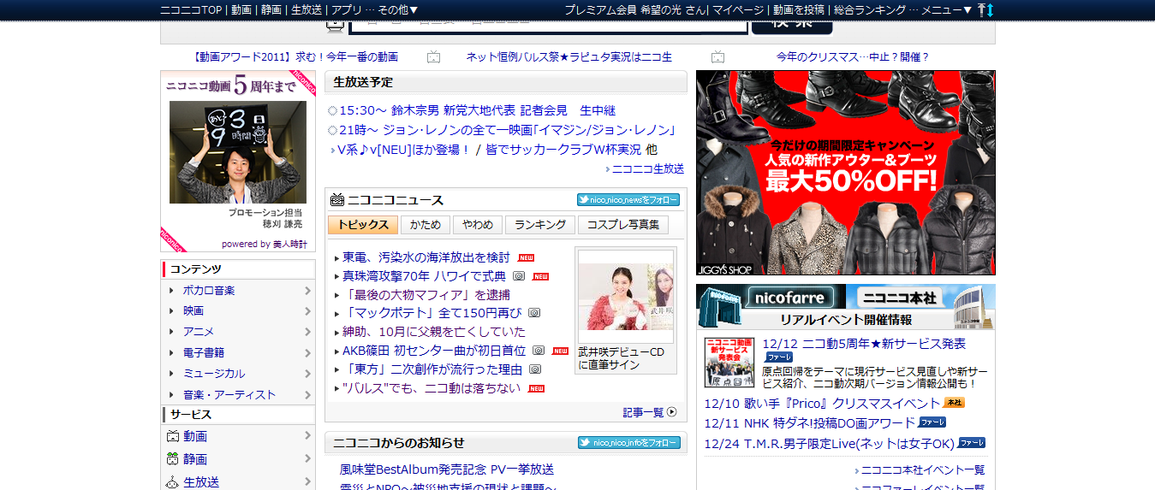
Task: Expand the 電子書籍 category chevron
Action: [x=307, y=352]
